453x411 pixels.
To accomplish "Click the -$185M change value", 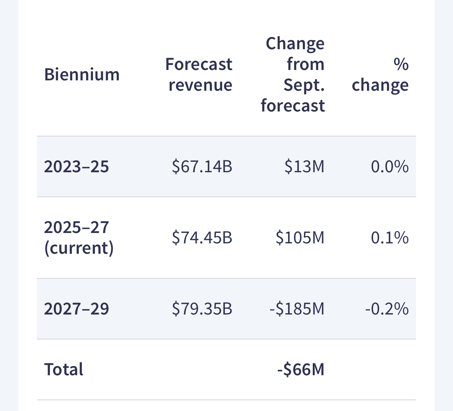I will 297,309.
